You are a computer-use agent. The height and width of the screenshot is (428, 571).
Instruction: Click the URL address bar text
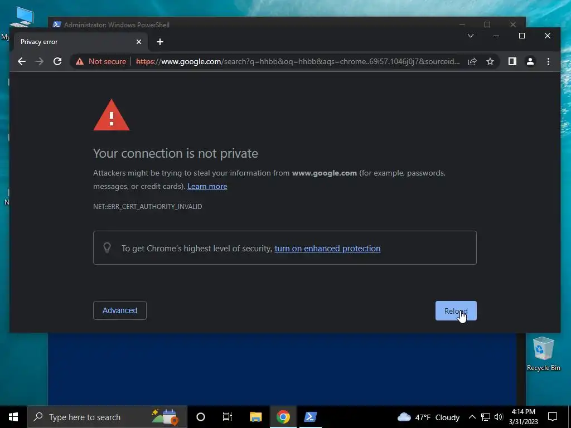[x=298, y=61]
